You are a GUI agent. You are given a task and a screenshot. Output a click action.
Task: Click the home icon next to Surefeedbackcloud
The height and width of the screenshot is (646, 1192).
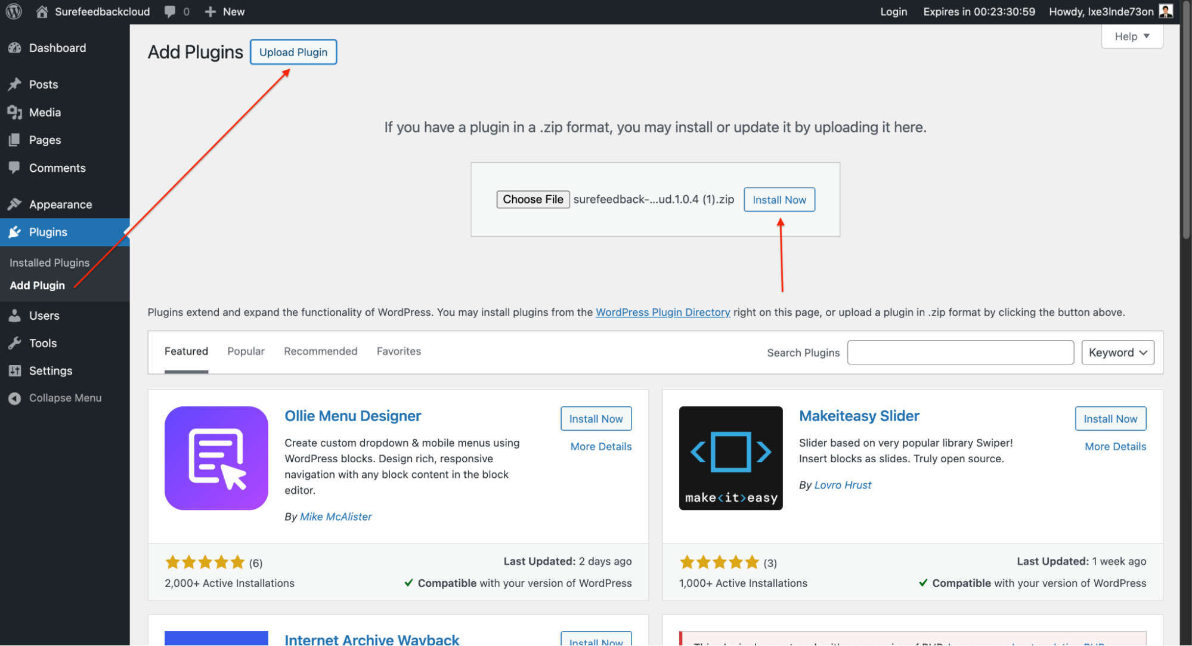[x=42, y=11]
